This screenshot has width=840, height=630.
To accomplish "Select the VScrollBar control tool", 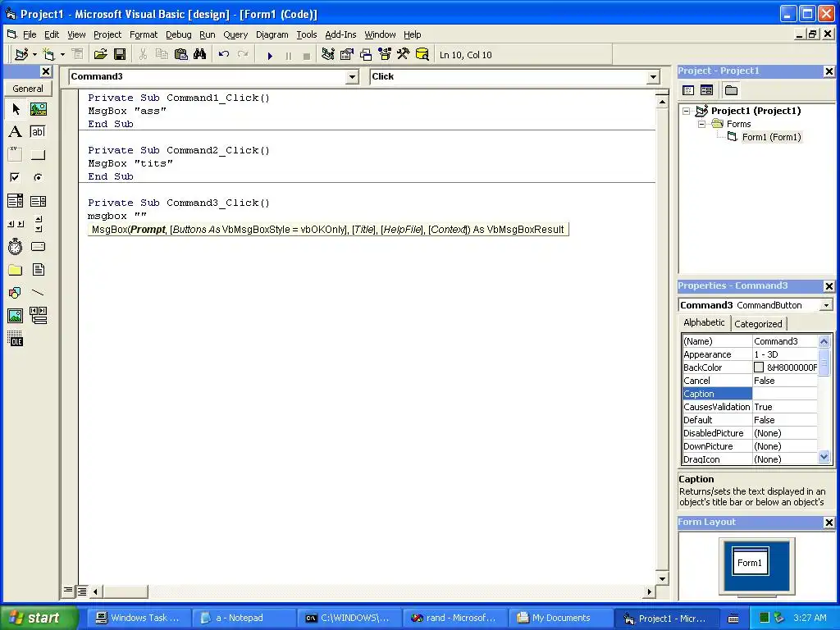I will click(38, 224).
